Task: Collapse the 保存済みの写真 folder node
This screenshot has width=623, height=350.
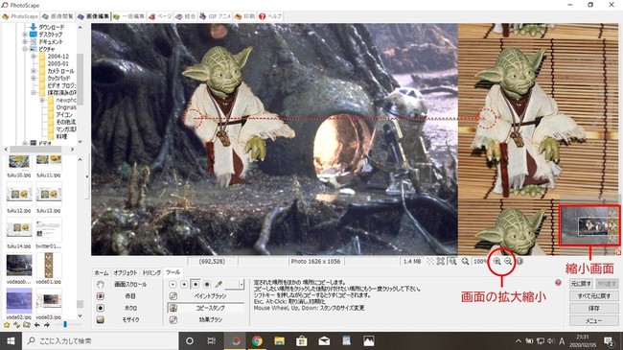Action: pos(34,93)
